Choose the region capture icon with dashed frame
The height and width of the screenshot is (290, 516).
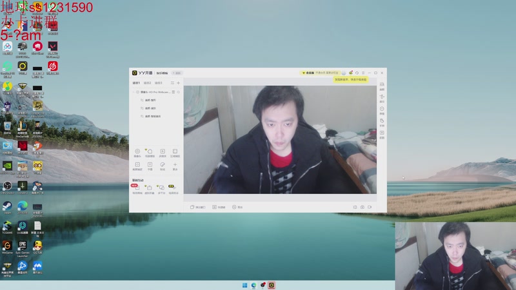click(175, 153)
